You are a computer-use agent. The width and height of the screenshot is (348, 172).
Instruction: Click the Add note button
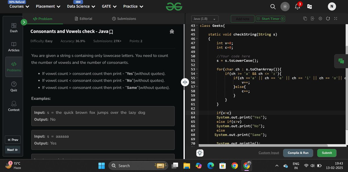pos(242,19)
